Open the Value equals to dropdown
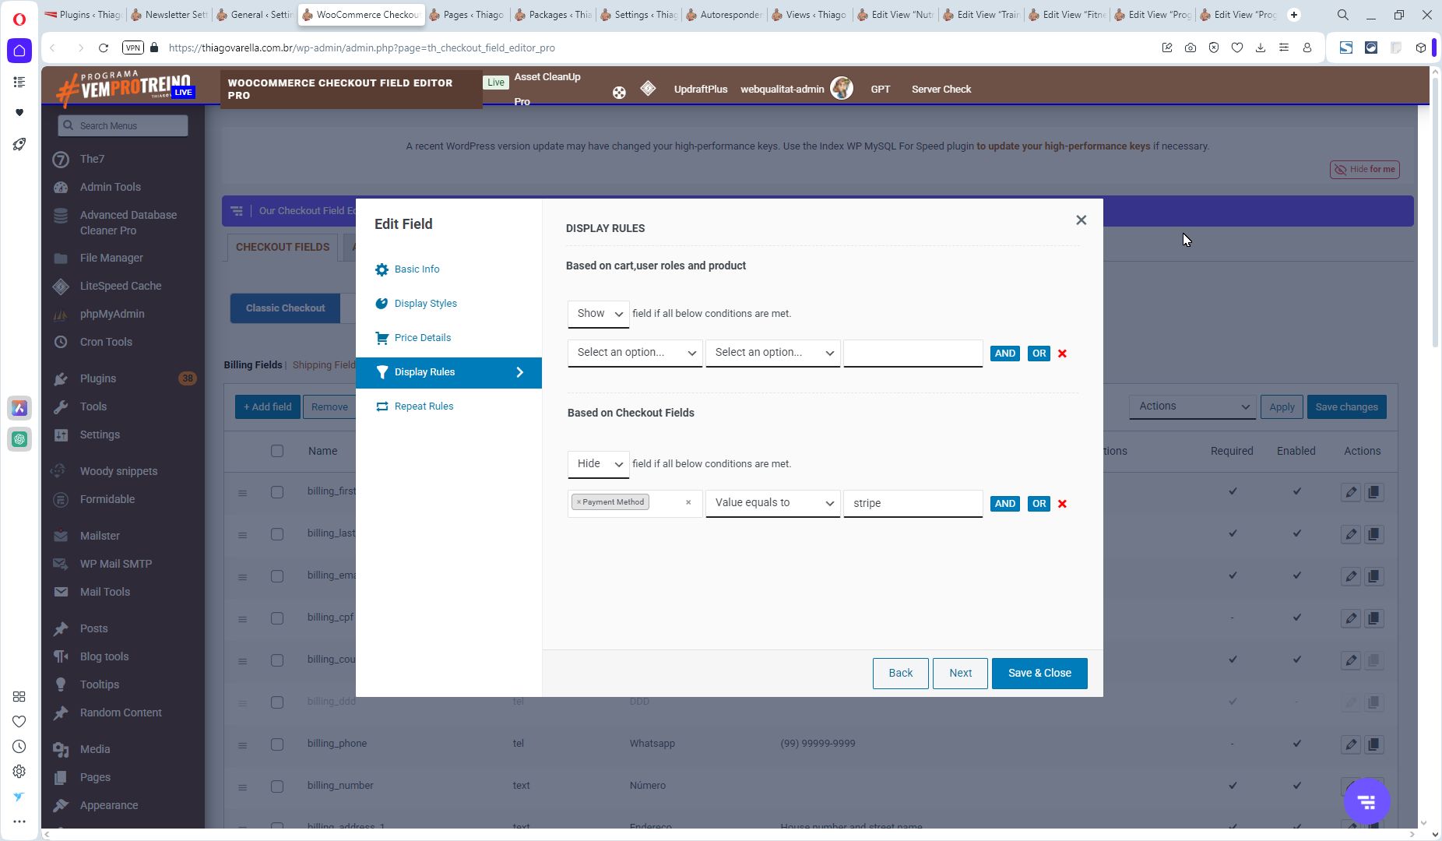The height and width of the screenshot is (841, 1442). (772, 503)
